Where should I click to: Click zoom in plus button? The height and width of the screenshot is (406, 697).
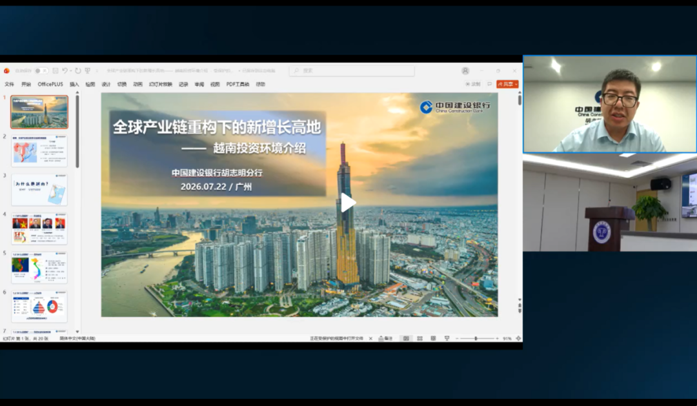(x=497, y=338)
